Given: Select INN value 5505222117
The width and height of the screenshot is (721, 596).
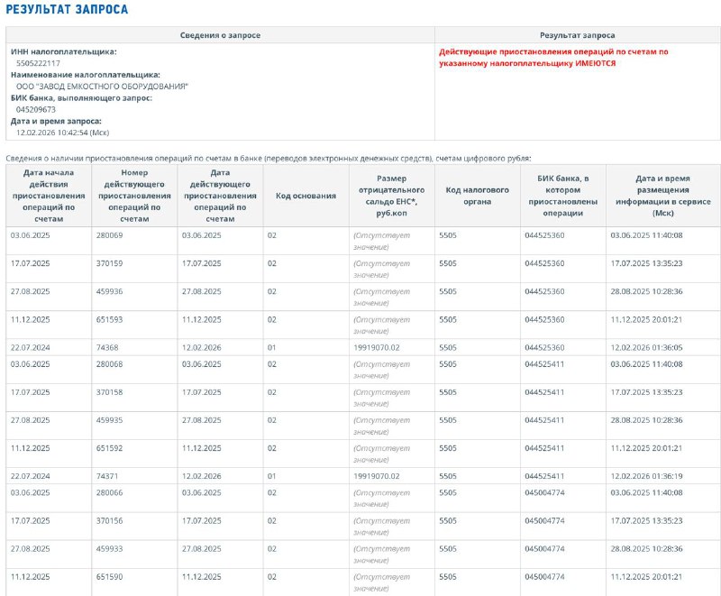Looking at the screenshot, I should click(x=39, y=64).
